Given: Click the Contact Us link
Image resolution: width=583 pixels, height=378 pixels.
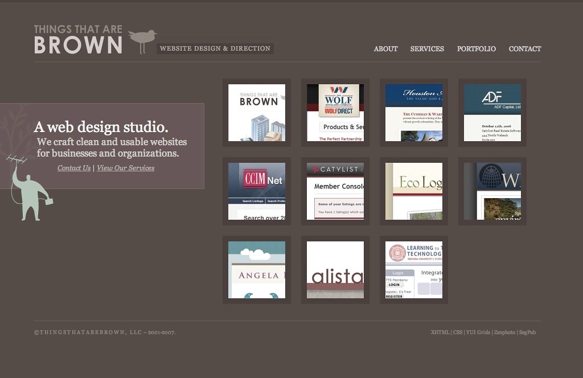Looking at the screenshot, I should 74,168.
